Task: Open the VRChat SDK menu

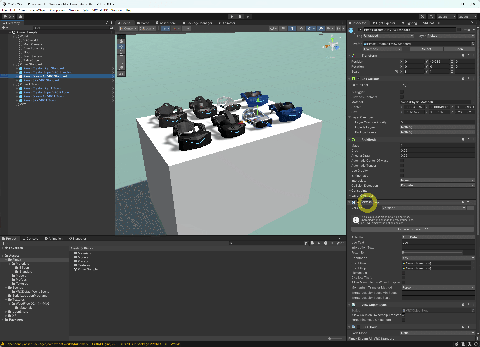Action: pyautogui.click(x=100, y=10)
